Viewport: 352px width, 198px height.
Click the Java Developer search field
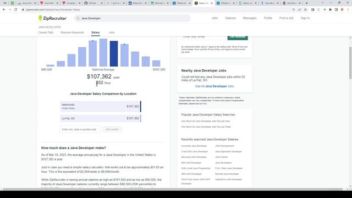click(x=132, y=18)
